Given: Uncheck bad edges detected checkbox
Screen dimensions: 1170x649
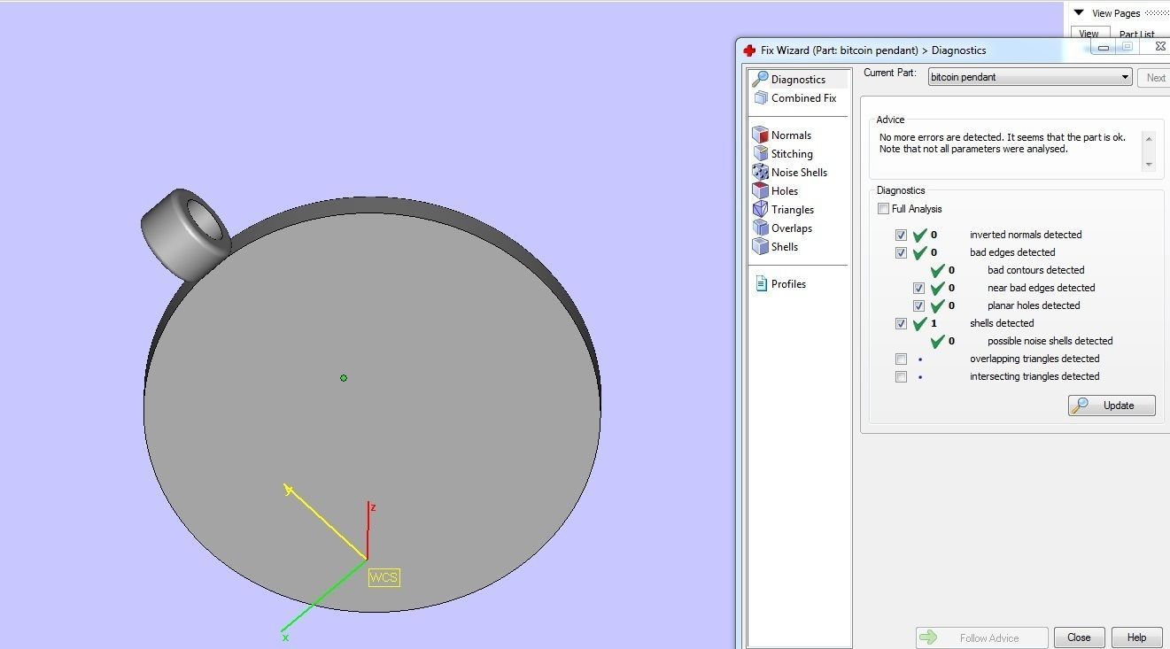Looking at the screenshot, I should pyautogui.click(x=901, y=252).
